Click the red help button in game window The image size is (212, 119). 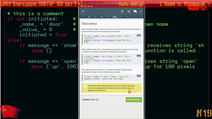193,8
